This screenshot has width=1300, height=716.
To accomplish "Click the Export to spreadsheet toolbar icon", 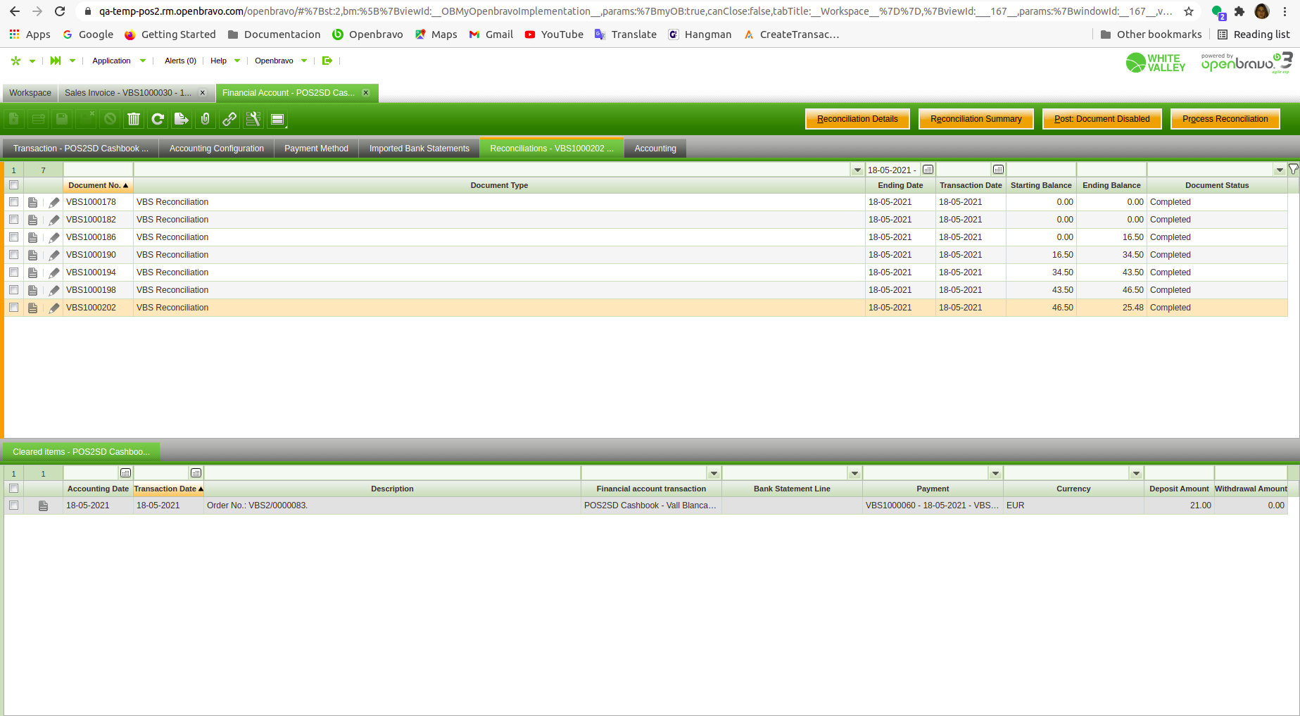I will (182, 119).
